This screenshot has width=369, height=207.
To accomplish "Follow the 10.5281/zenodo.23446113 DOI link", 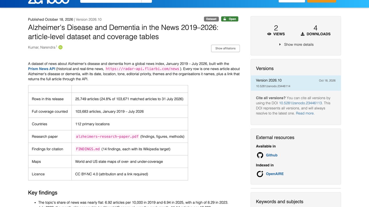I will click(x=301, y=103).
